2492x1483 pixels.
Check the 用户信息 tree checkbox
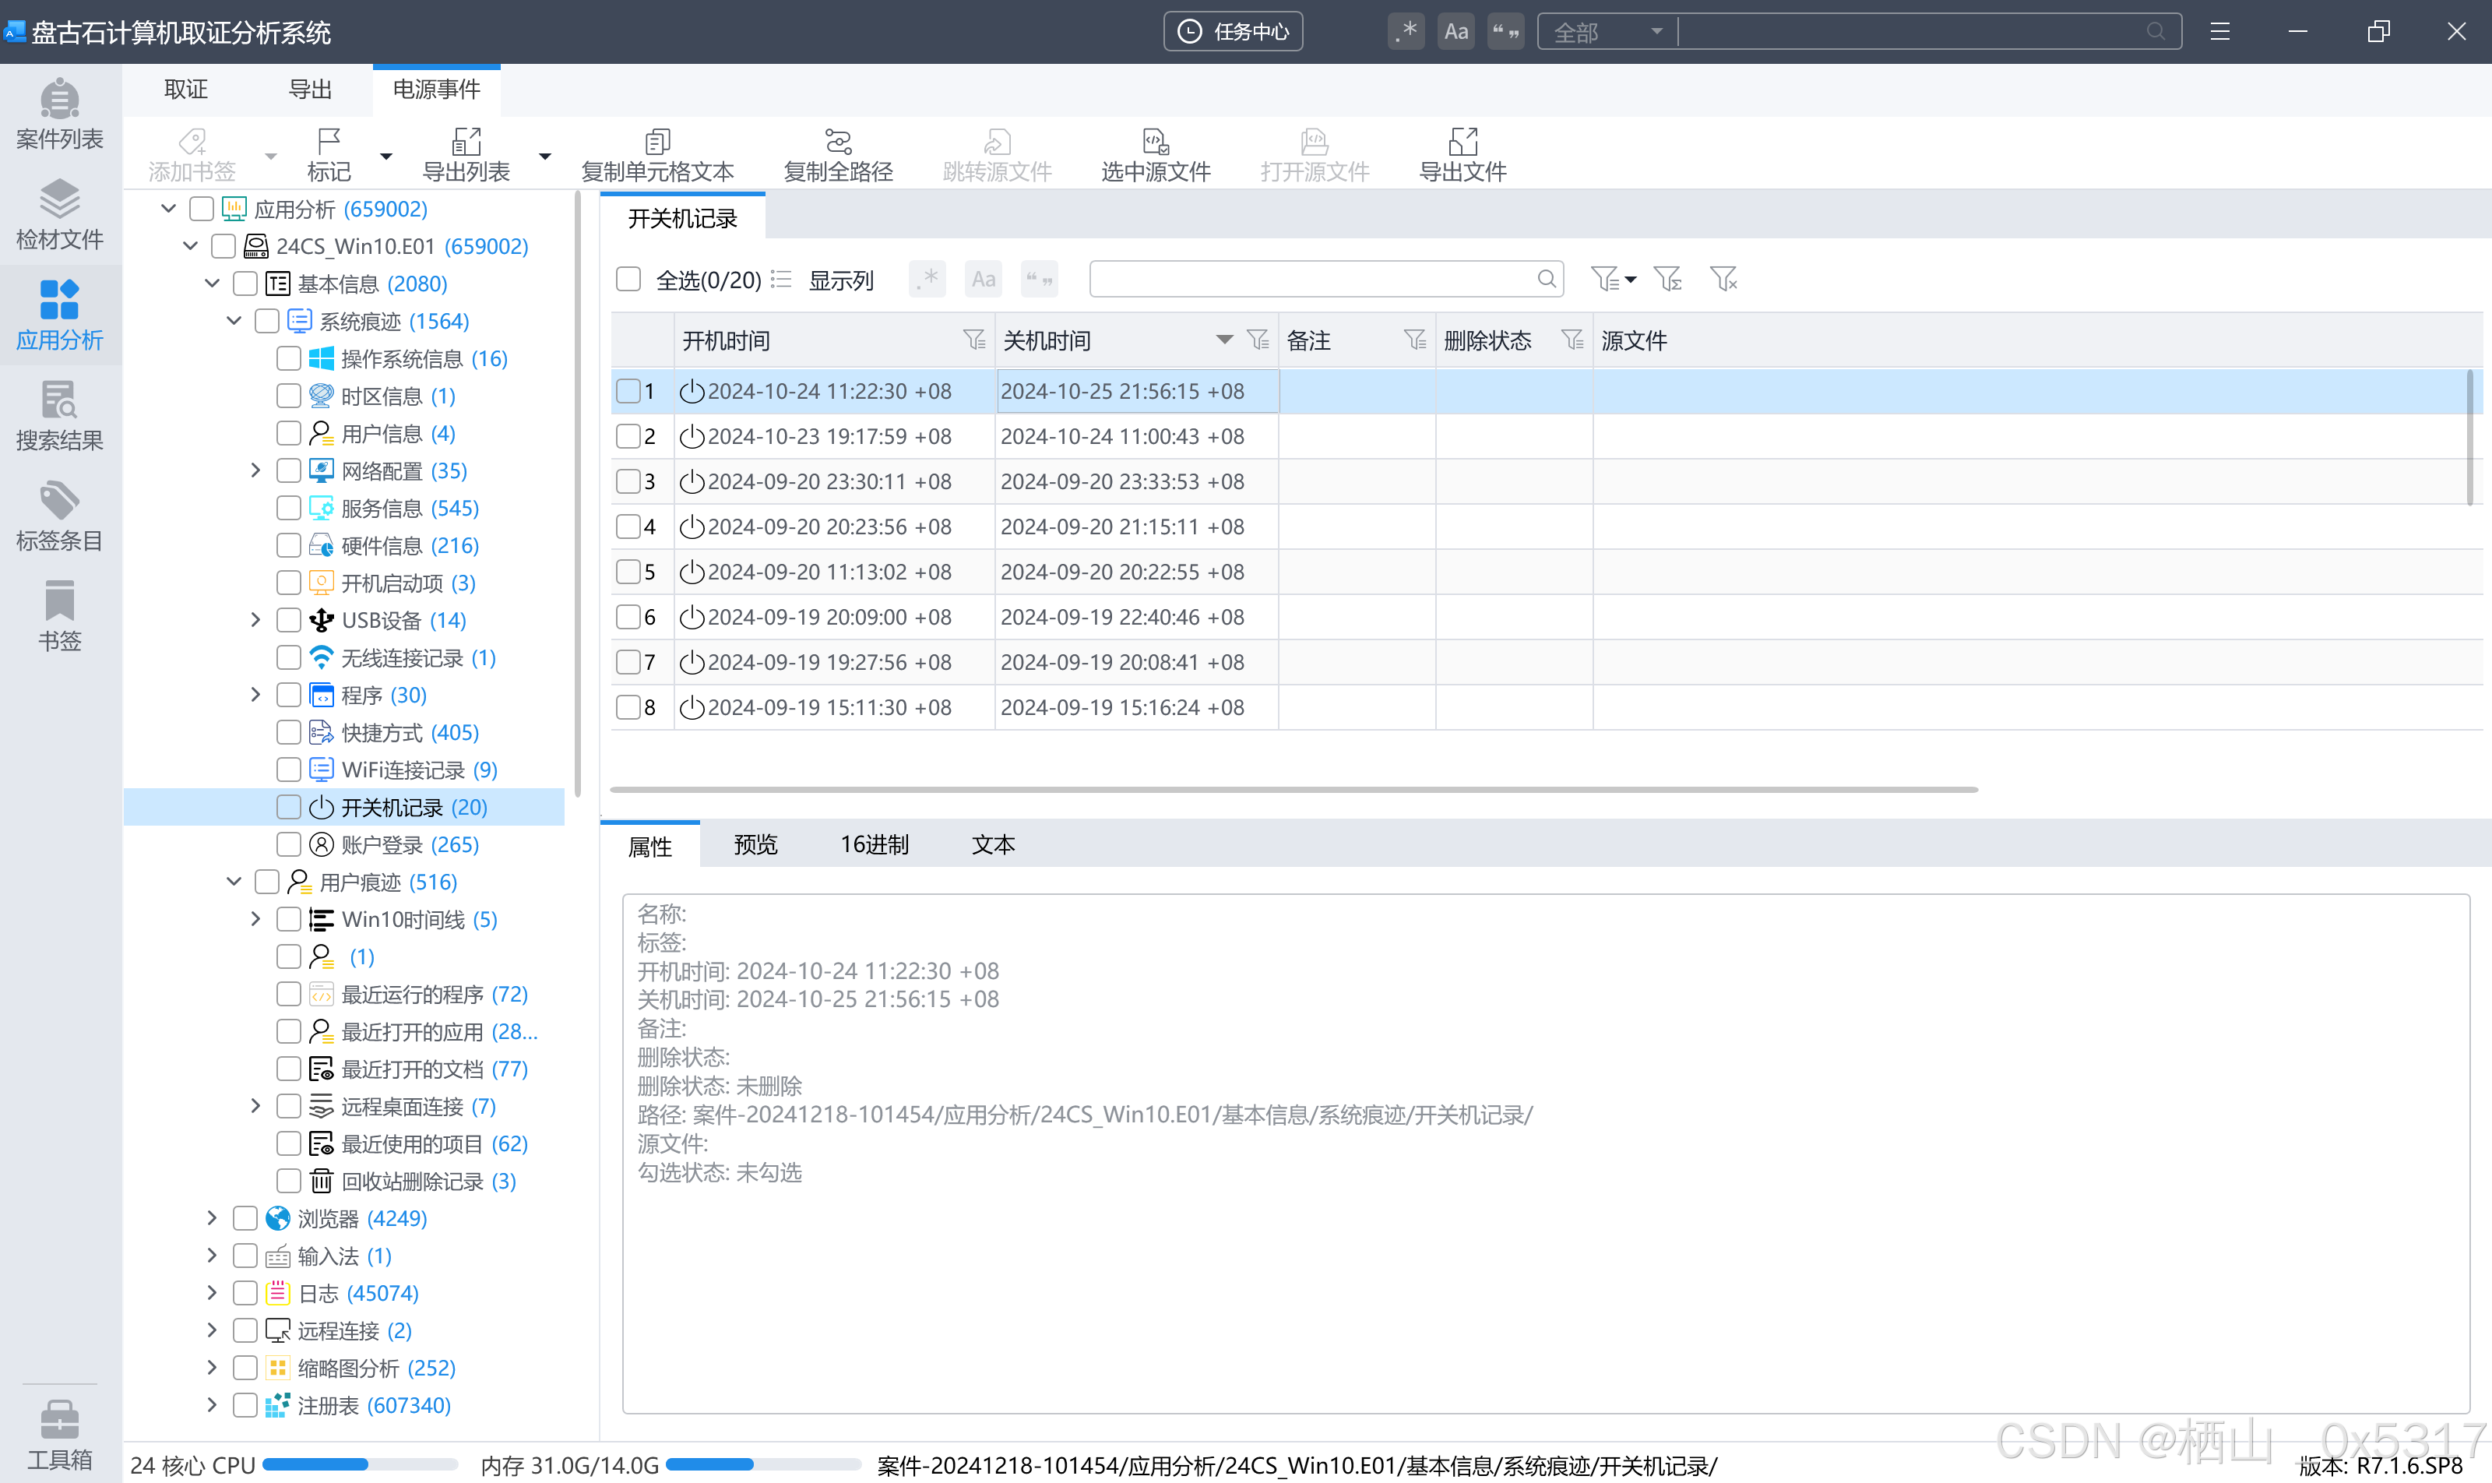tap(289, 434)
